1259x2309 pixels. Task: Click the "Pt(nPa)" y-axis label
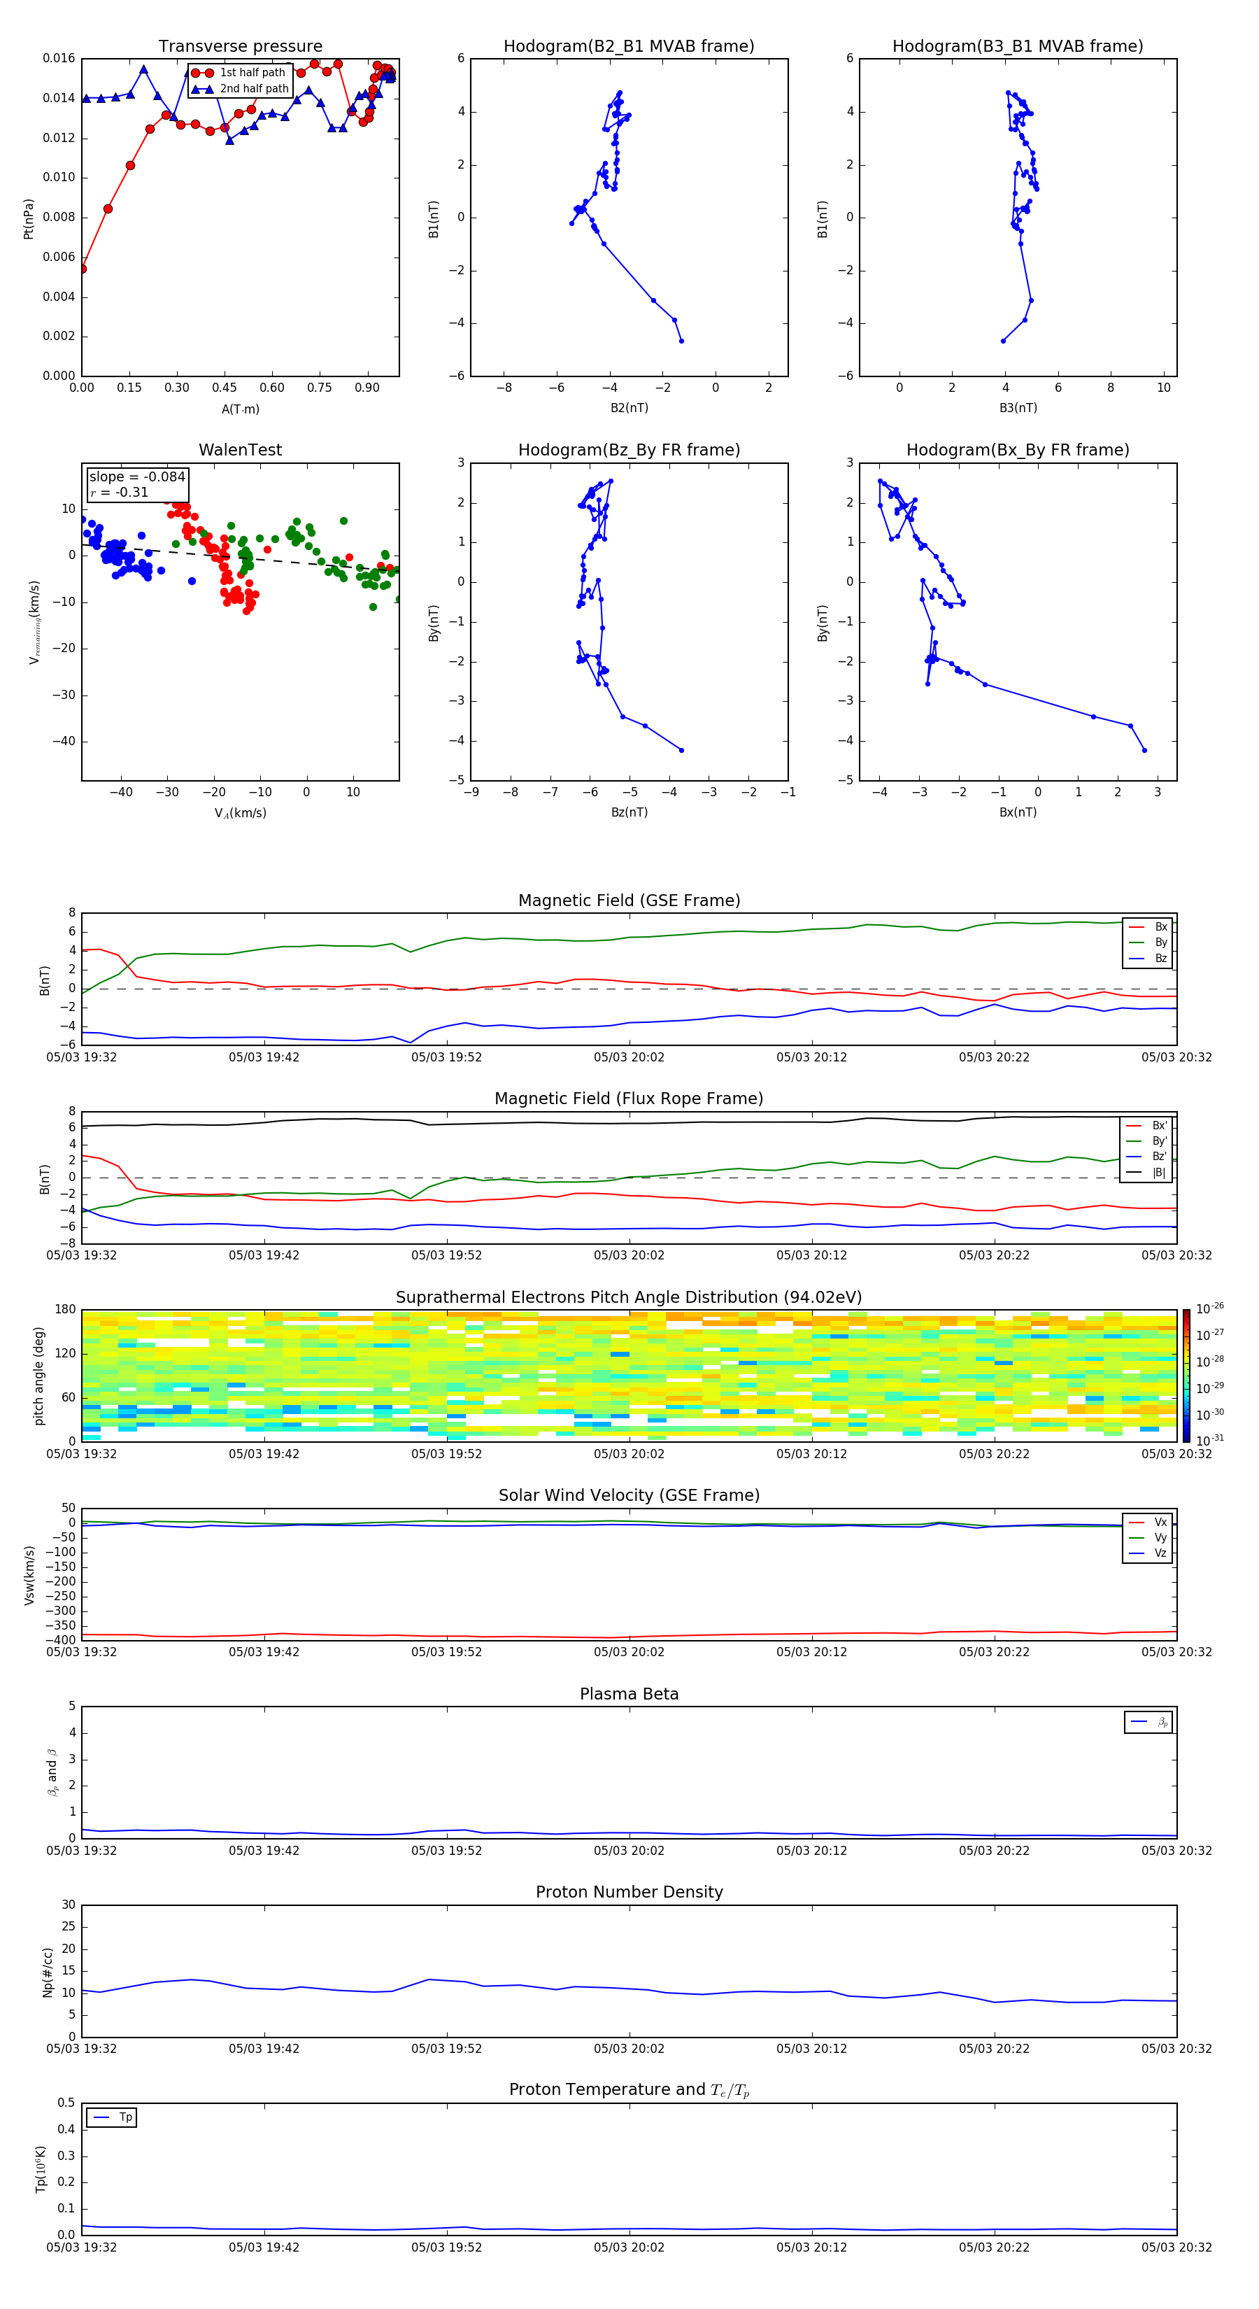coord(29,218)
